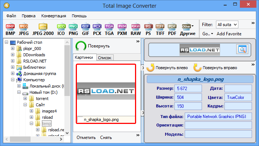Convert to PXM format
Image resolution: width=259 pixels, height=146 pixels.
122,29
